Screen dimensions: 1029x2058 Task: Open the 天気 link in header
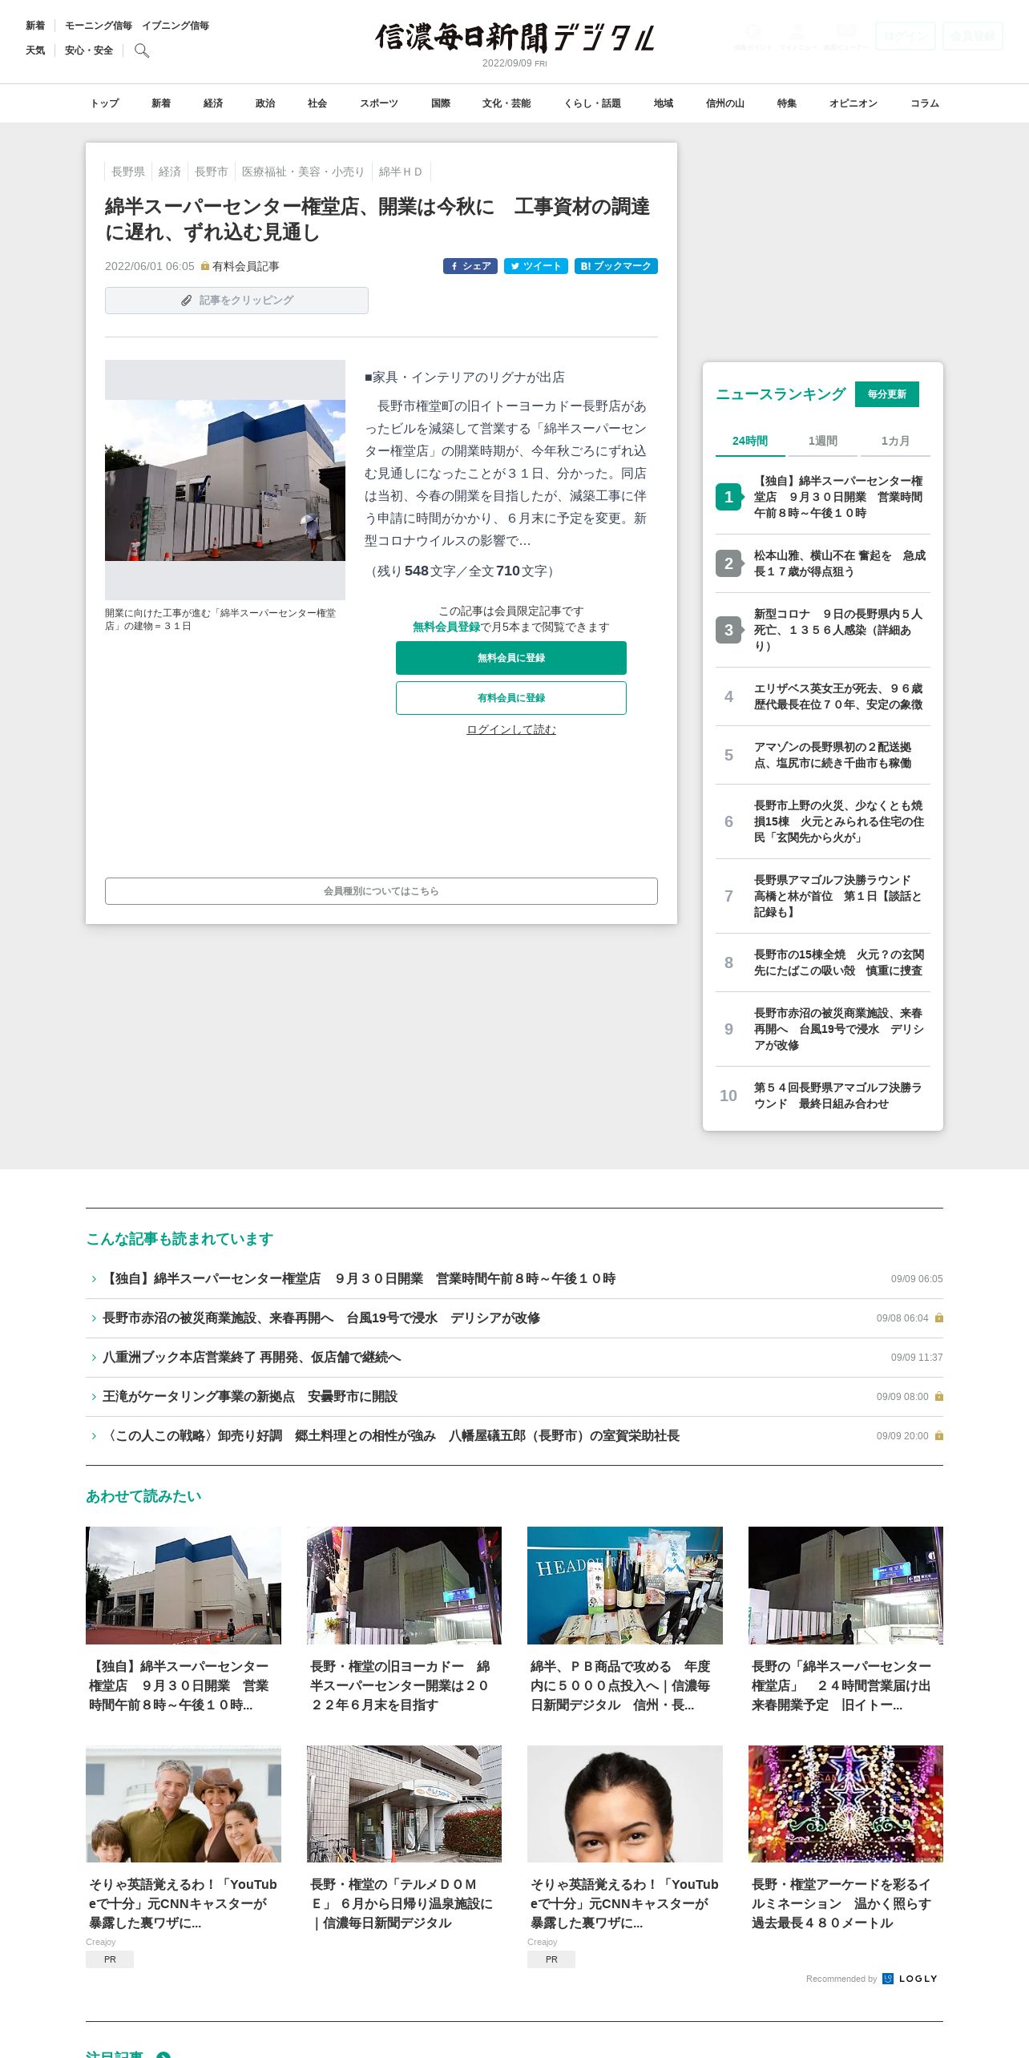(x=35, y=50)
